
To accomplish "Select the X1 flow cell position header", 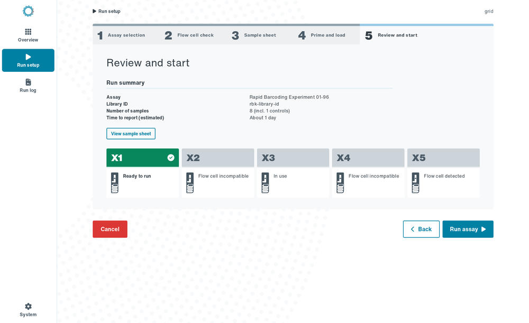I will point(142,158).
